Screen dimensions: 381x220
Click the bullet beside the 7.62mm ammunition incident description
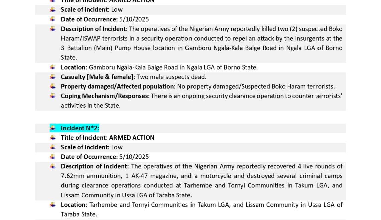pyautogui.click(x=53, y=166)
